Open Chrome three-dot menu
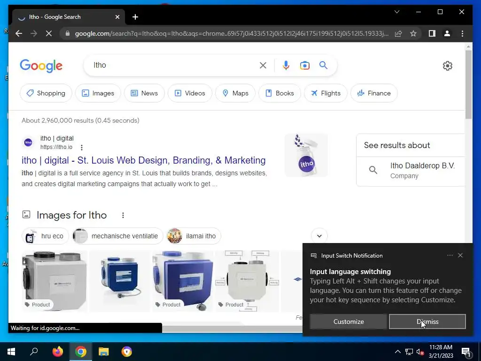The width and height of the screenshot is (481, 361). click(x=462, y=33)
